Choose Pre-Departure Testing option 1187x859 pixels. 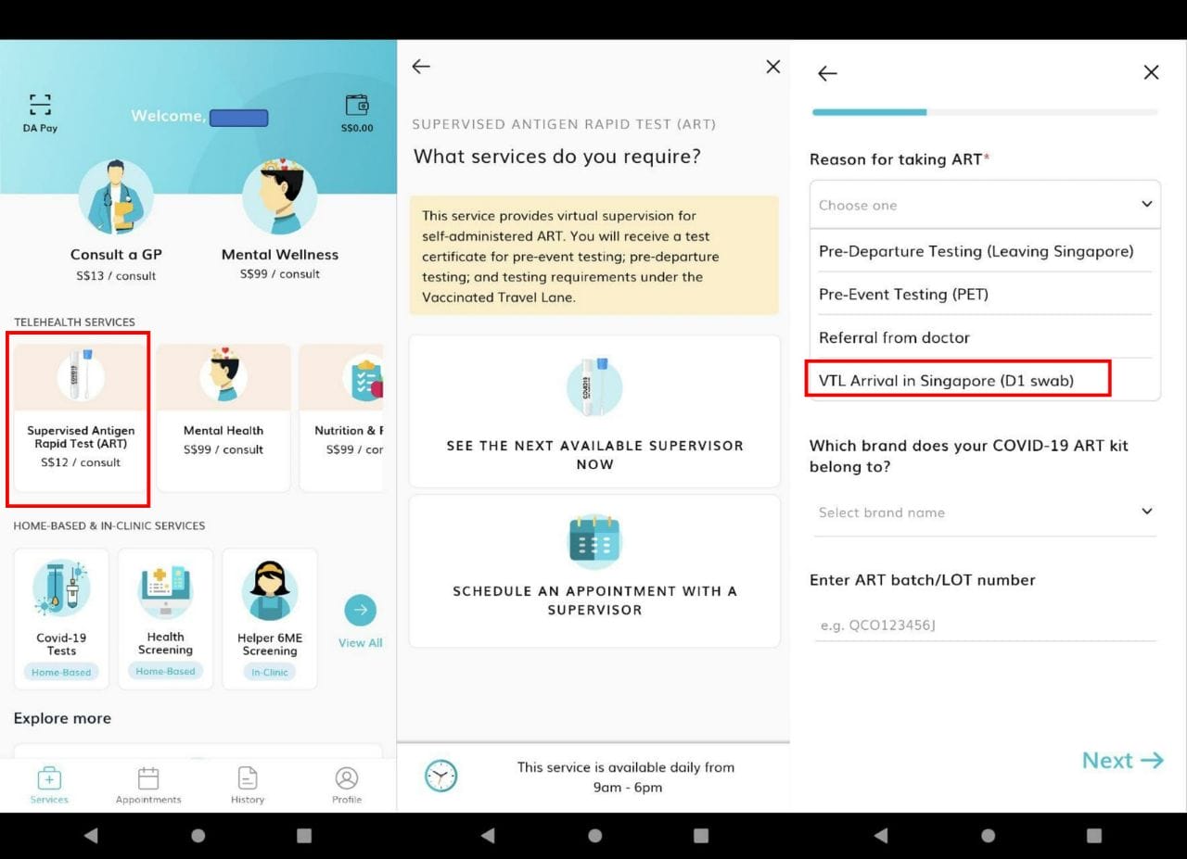[x=974, y=251]
